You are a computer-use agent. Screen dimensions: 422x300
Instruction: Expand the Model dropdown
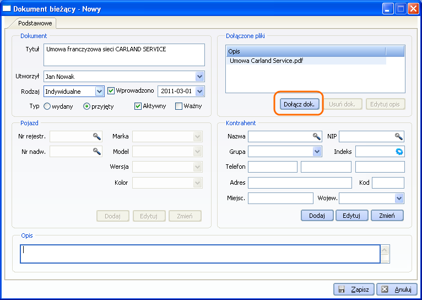tap(198, 152)
